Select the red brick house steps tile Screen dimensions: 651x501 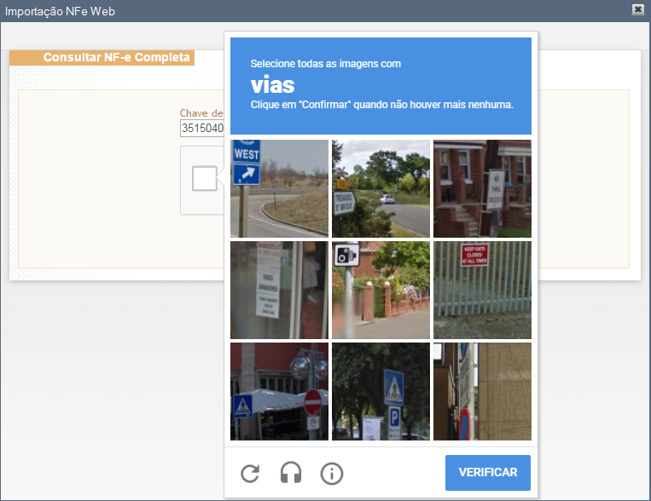[x=482, y=188]
